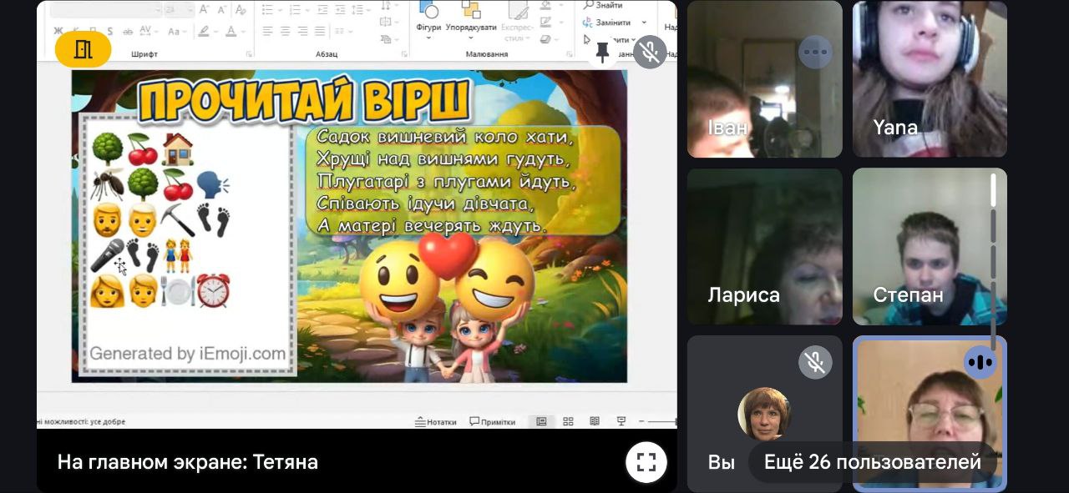The height and width of the screenshot is (493, 1069).
Task: Open the font color dropdown arrow
Action: click(243, 32)
